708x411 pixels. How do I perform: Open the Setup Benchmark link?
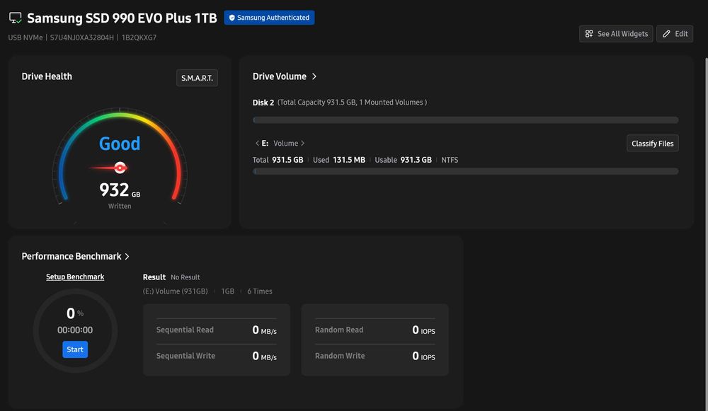75,277
